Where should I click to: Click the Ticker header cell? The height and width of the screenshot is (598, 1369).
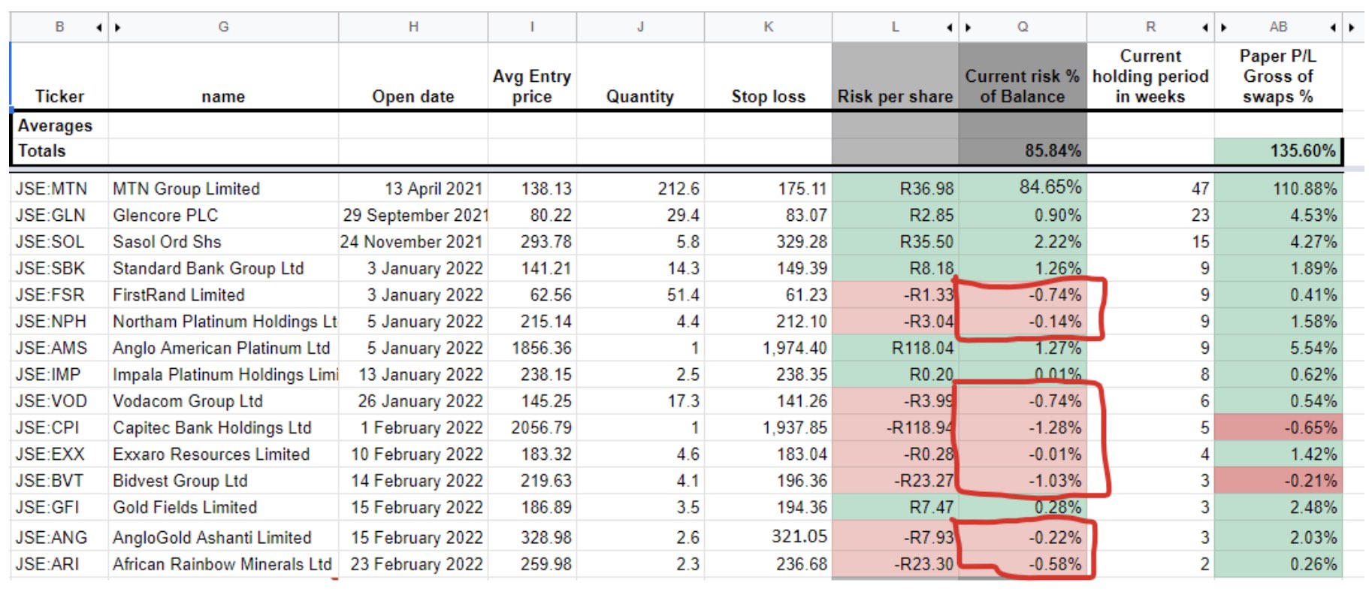[59, 77]
